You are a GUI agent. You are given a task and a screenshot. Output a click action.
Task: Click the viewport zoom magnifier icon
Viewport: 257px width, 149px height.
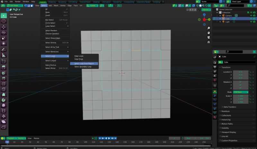coord(208,28)
